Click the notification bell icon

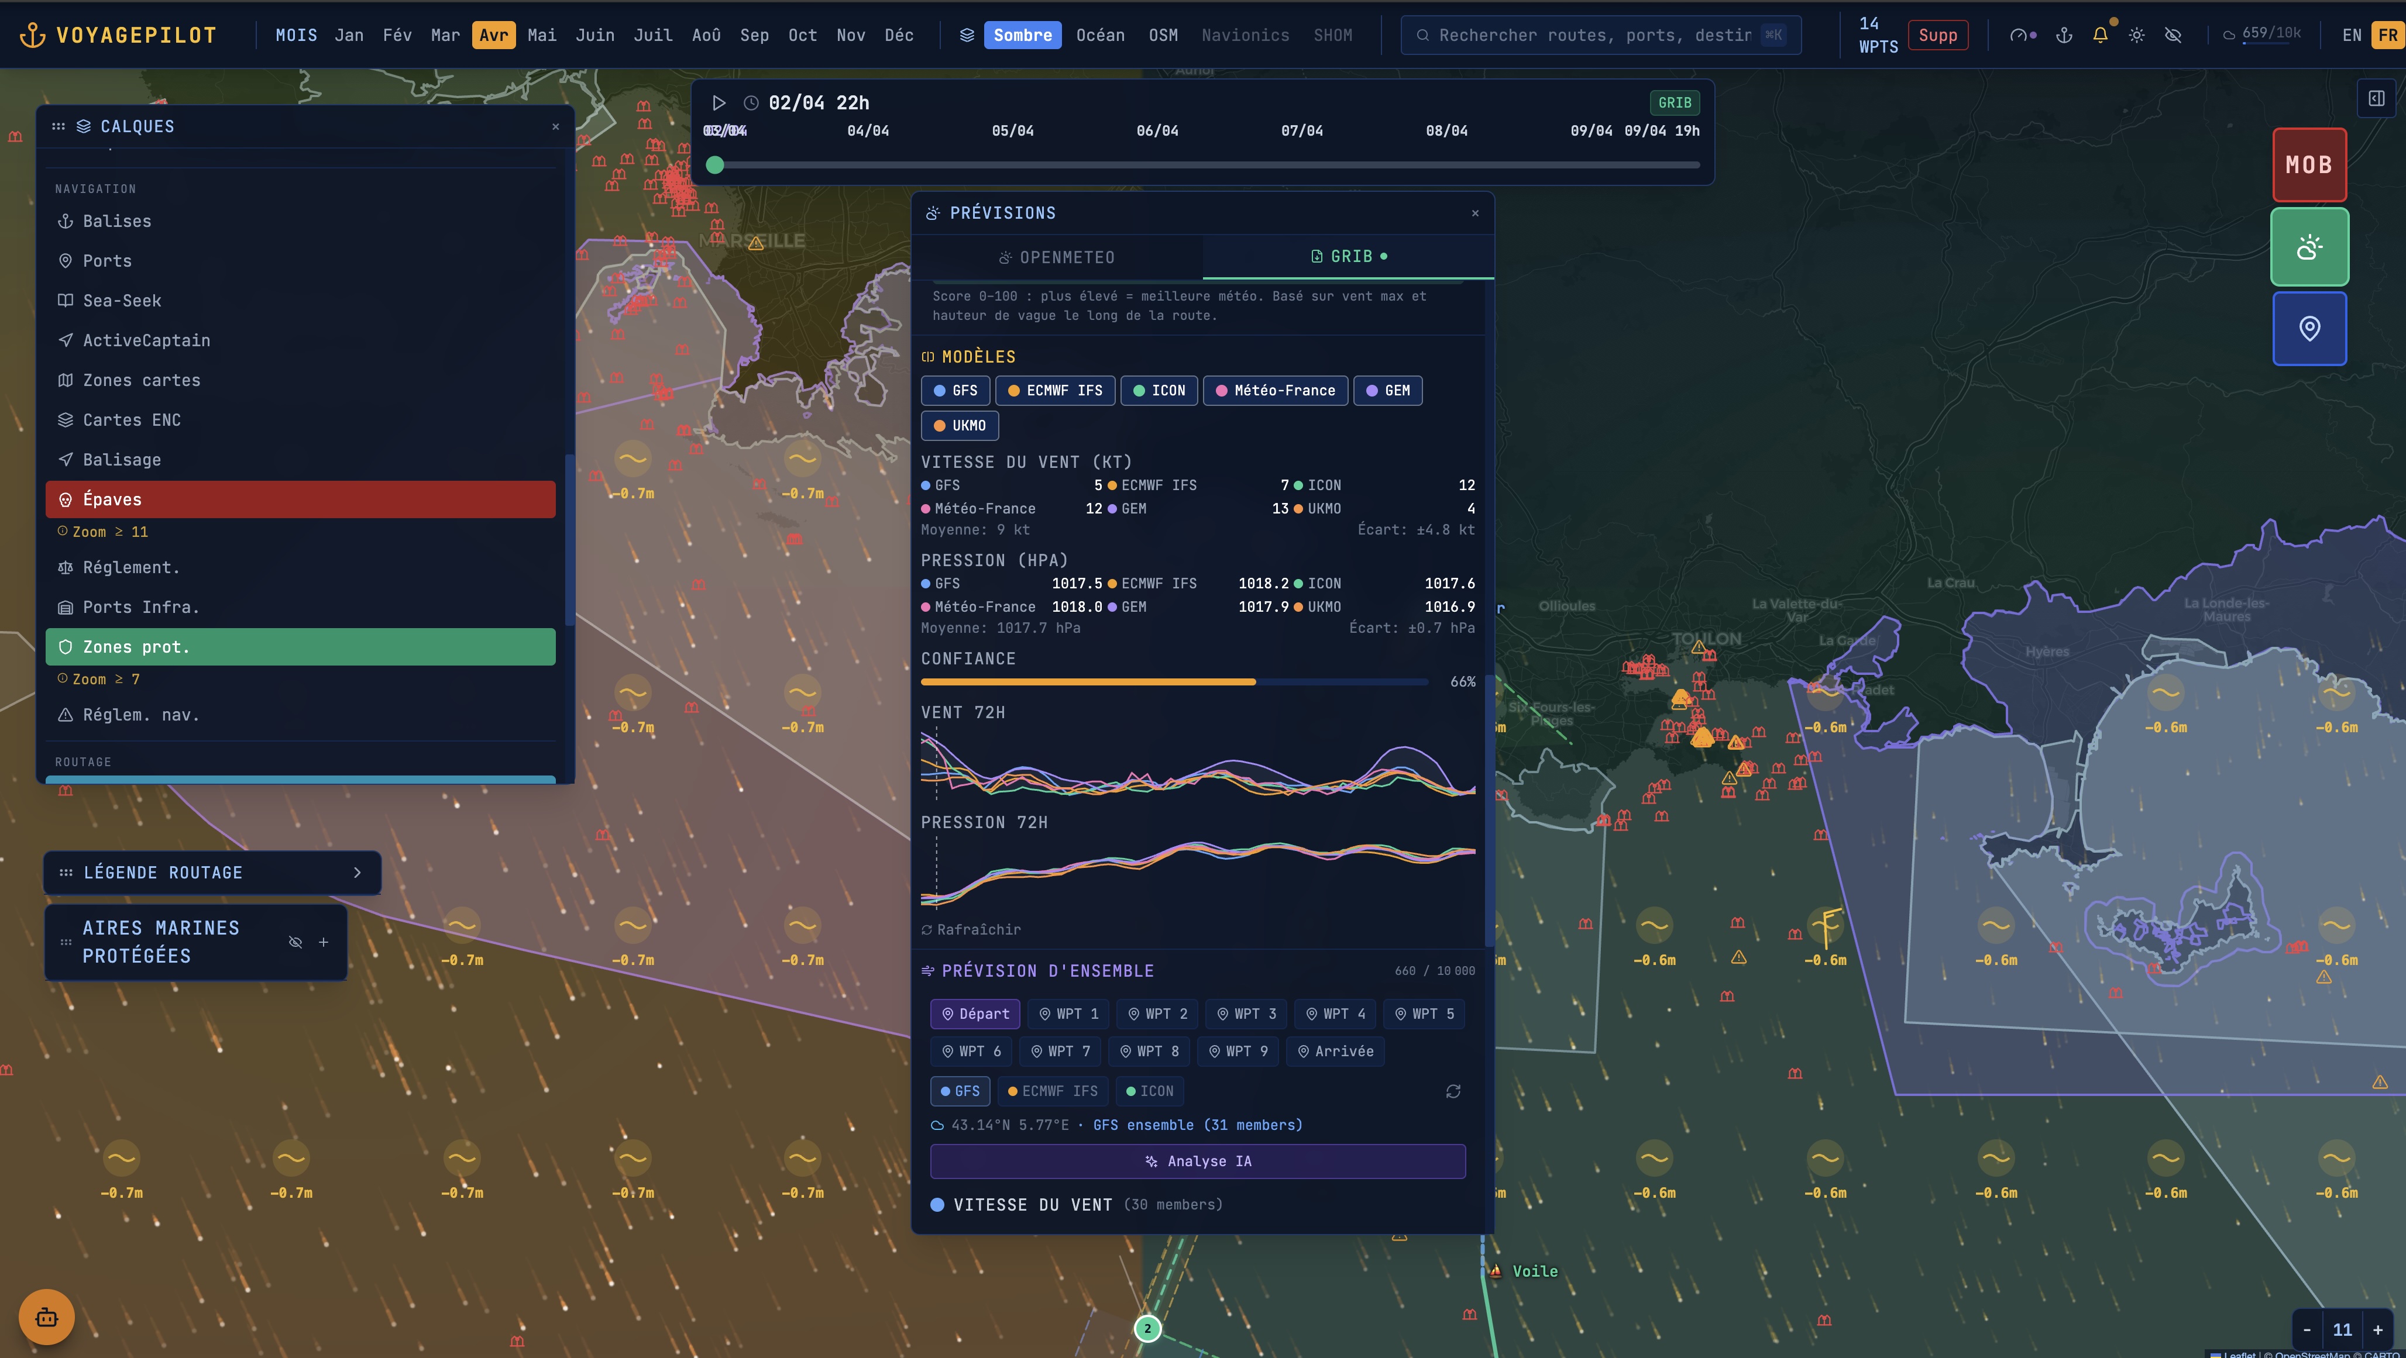(x=2099, y=36)
